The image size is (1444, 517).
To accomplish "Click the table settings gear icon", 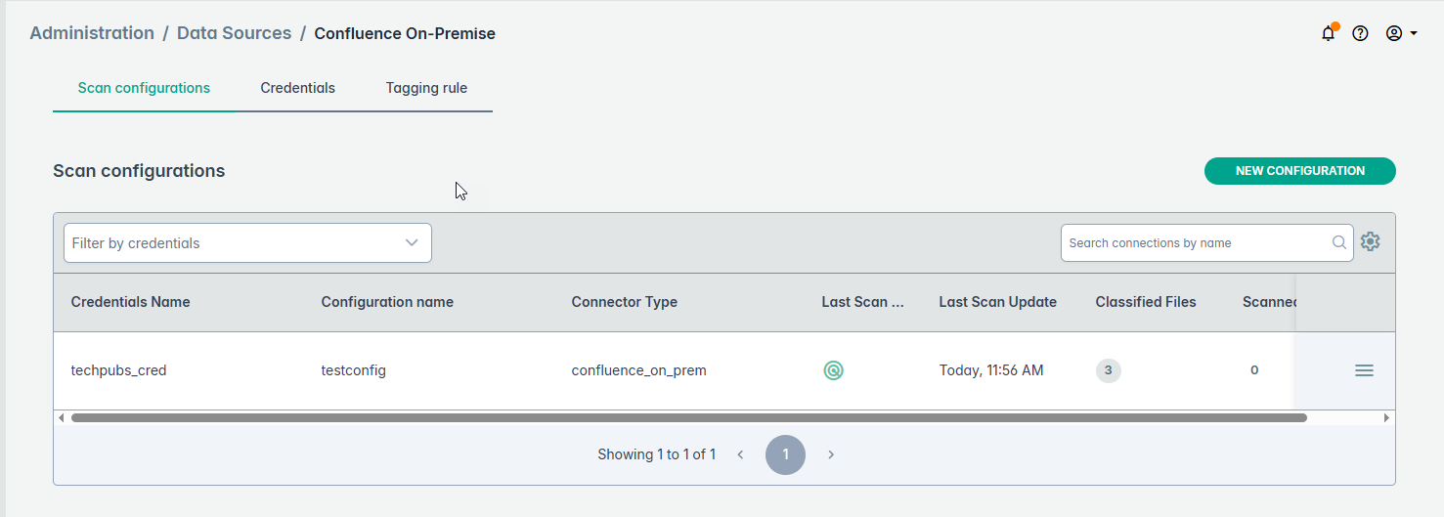I will coord(1371,242).
